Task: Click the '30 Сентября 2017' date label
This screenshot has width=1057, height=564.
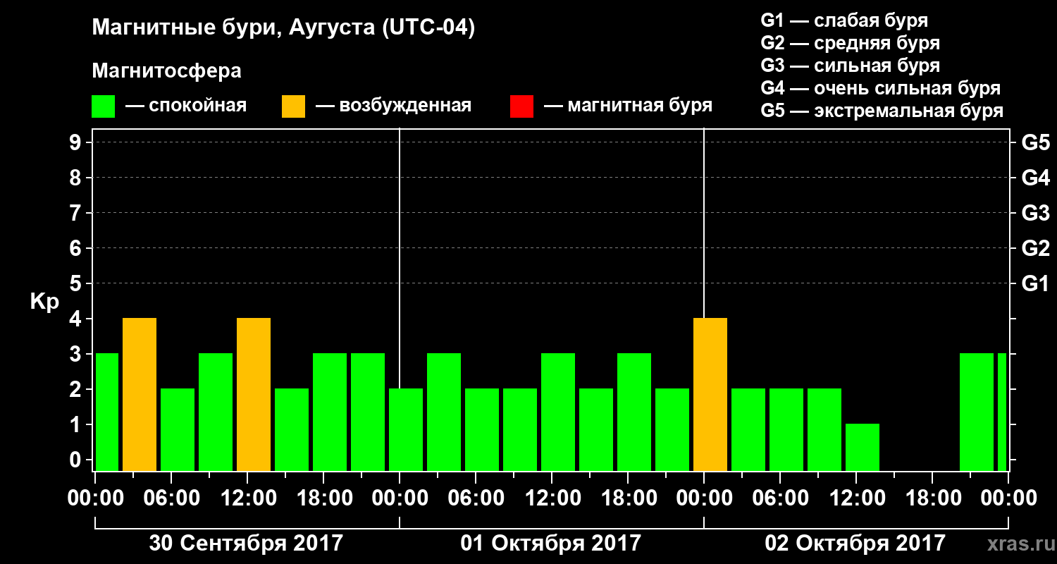Action: tap(246, 544)
